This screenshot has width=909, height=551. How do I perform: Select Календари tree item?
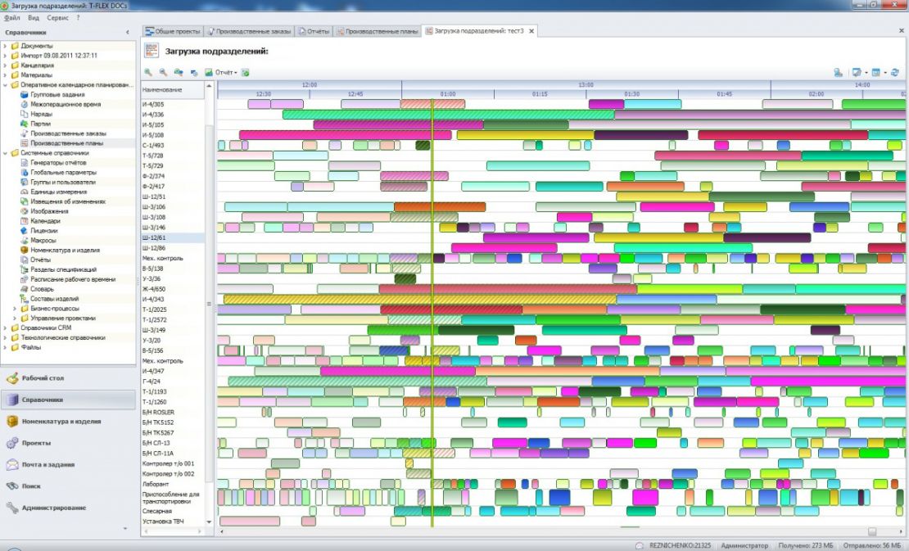[45, 221]
